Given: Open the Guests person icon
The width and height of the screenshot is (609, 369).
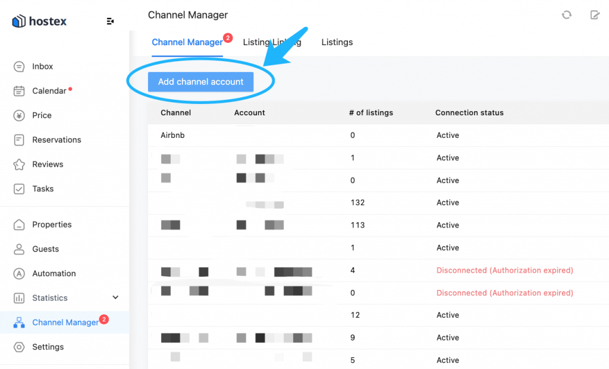Looking at the screenshot, I should [x=18, y=249].
